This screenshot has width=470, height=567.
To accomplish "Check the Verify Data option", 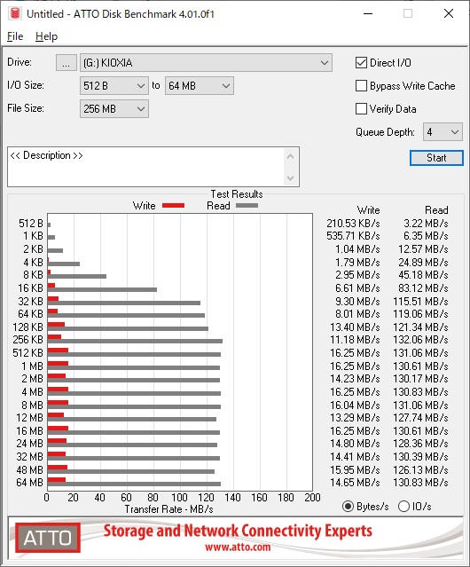I will [x=361, y=109].
